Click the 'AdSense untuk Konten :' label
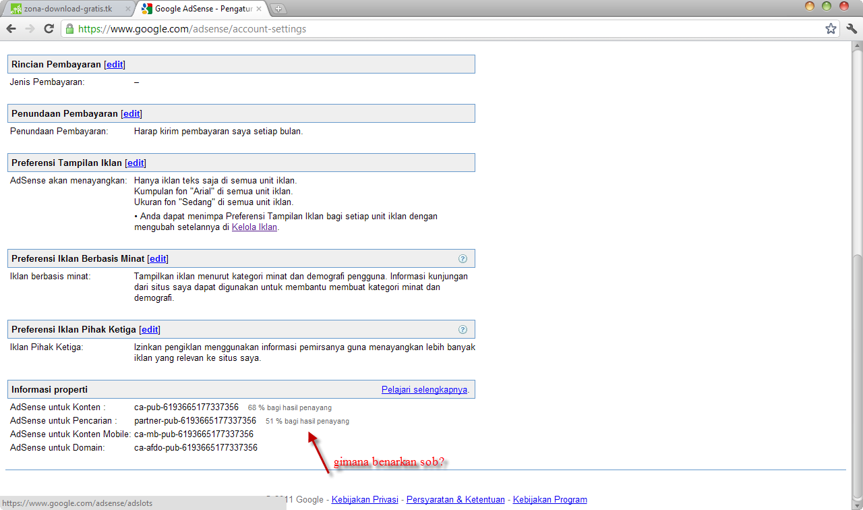Viewport: 863px width, 510px height. click(58, 407)
